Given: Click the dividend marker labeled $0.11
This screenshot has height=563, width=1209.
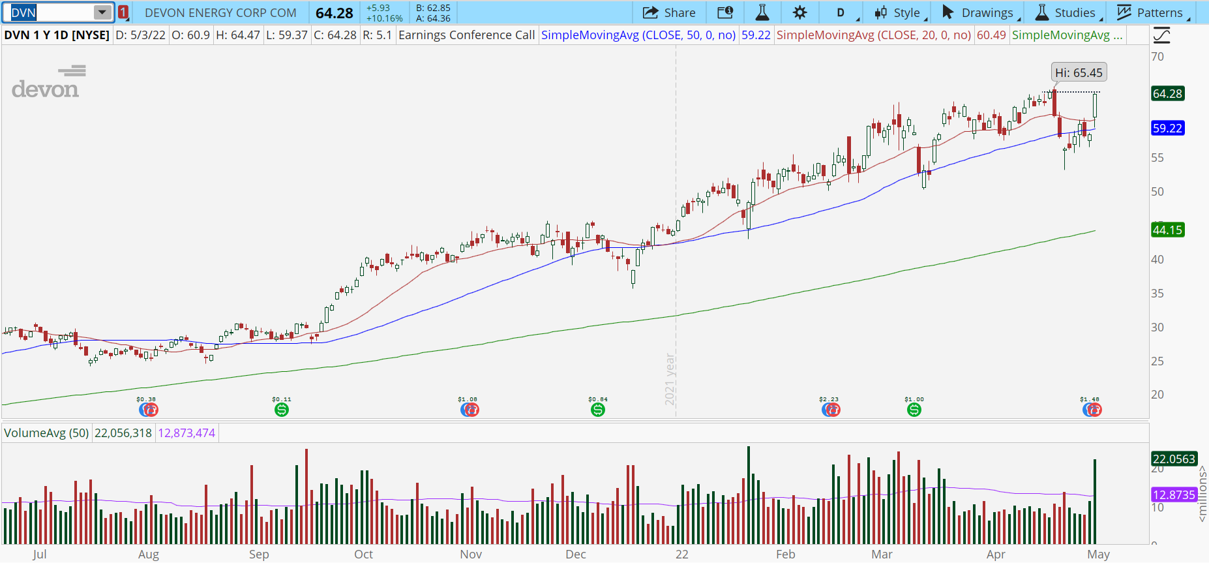Looking at the screenshot, I should pyautogui.click(x=282, y=410).
